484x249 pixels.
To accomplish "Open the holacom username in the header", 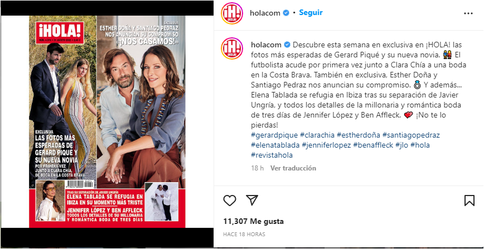I will pyautogui.click(x=265, y=13).
